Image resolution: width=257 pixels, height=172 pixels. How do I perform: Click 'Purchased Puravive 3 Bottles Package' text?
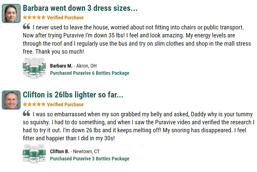[90, 159]
